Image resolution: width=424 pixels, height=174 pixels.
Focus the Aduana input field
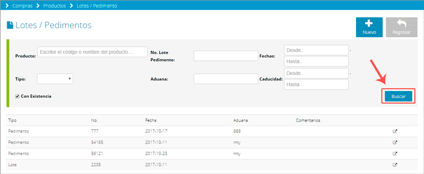226,79
